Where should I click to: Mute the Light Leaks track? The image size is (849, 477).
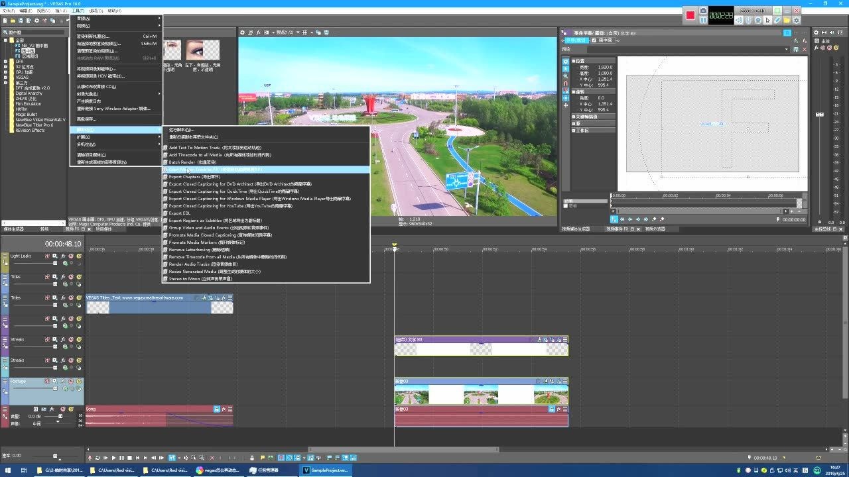(x=71, y=256)
